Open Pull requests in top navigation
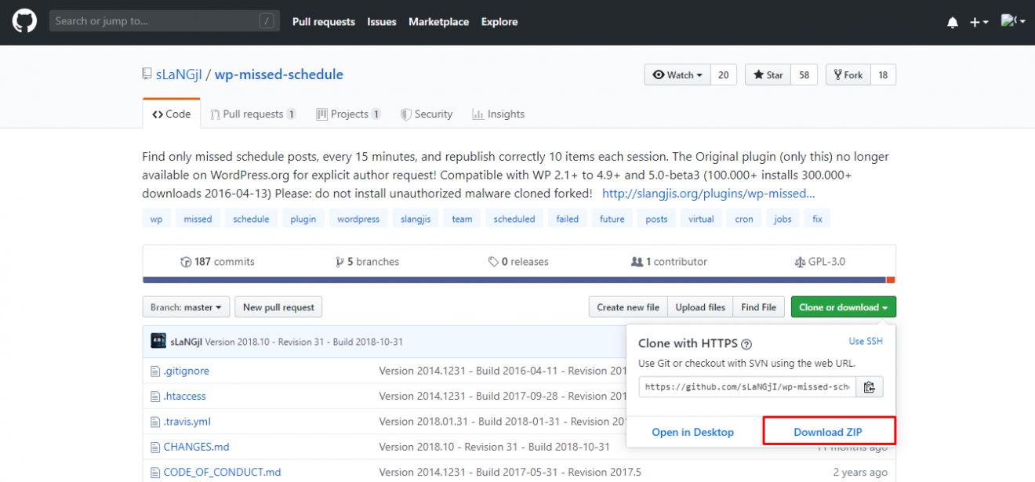The image size is (1035, 482). pos(324,22)
